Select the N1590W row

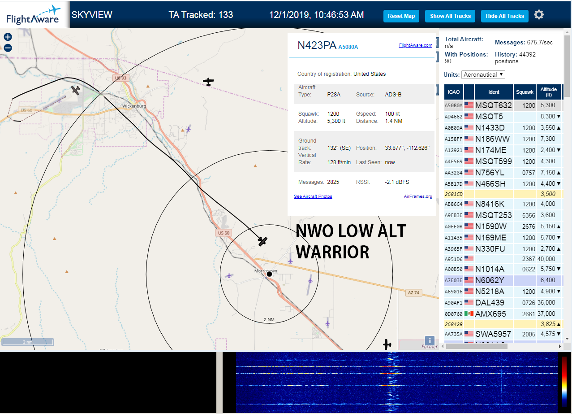tap(503, 226)
